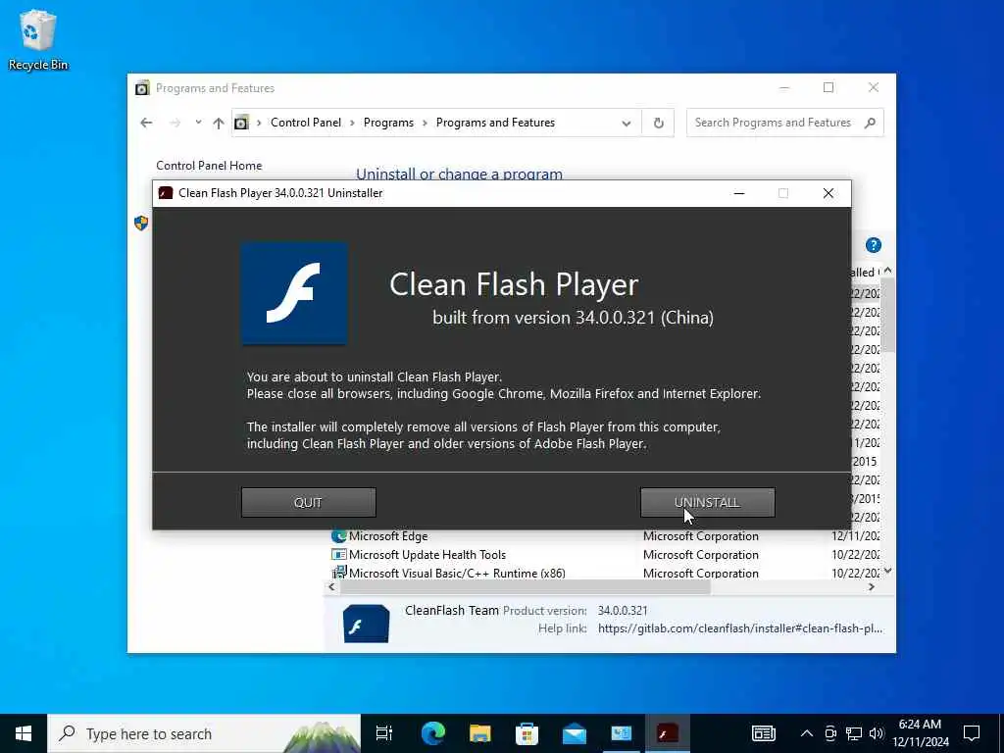
Task: Select Microsoft Update Health Tools row
Action: (604, 555)
